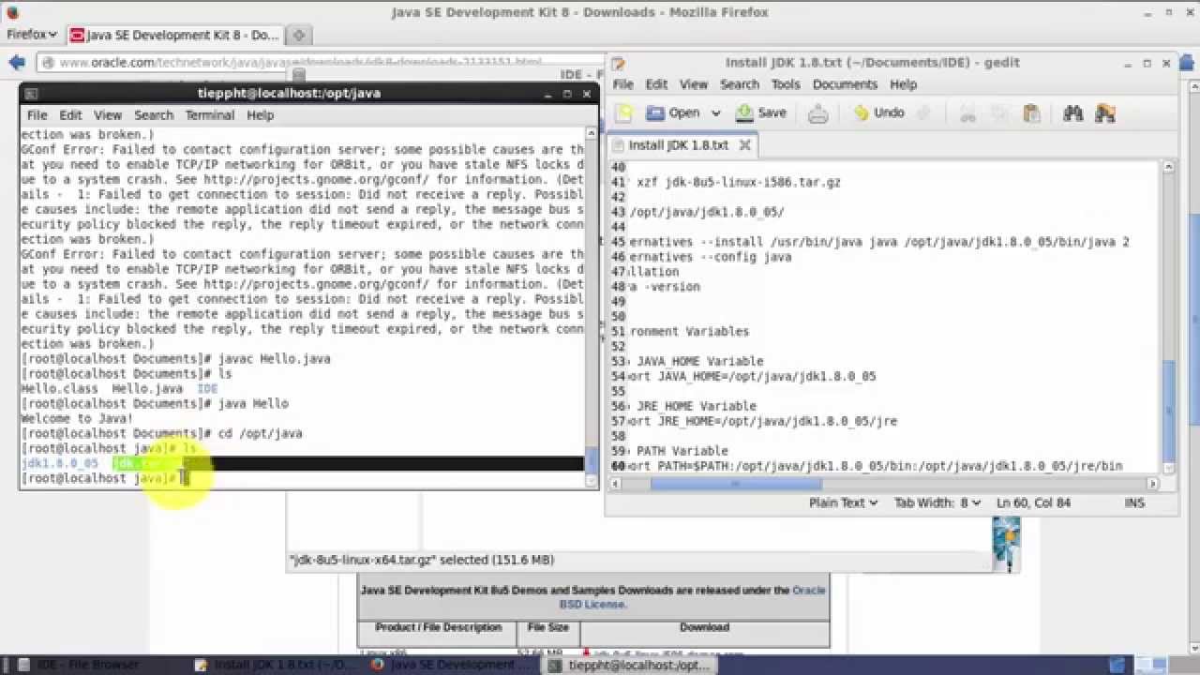Click the Print icon in gedit toolbar
This screenshot has width=1200, height=675.
pyautogui.click(x=818, y=113)
